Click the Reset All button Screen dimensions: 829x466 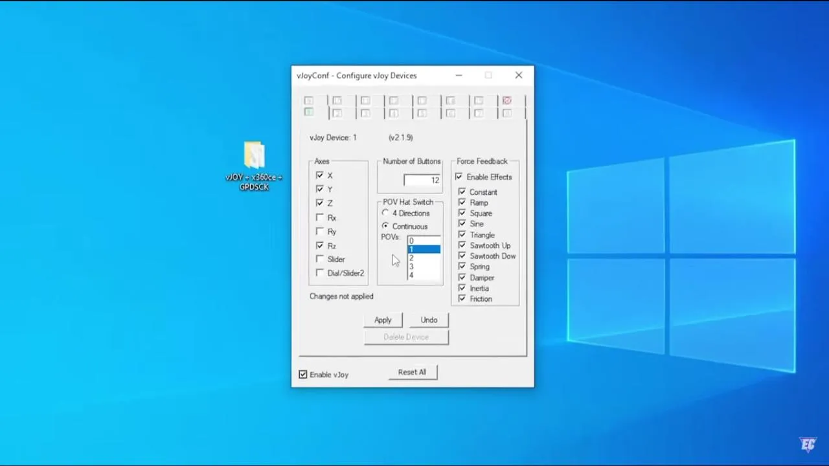[413, 372]
